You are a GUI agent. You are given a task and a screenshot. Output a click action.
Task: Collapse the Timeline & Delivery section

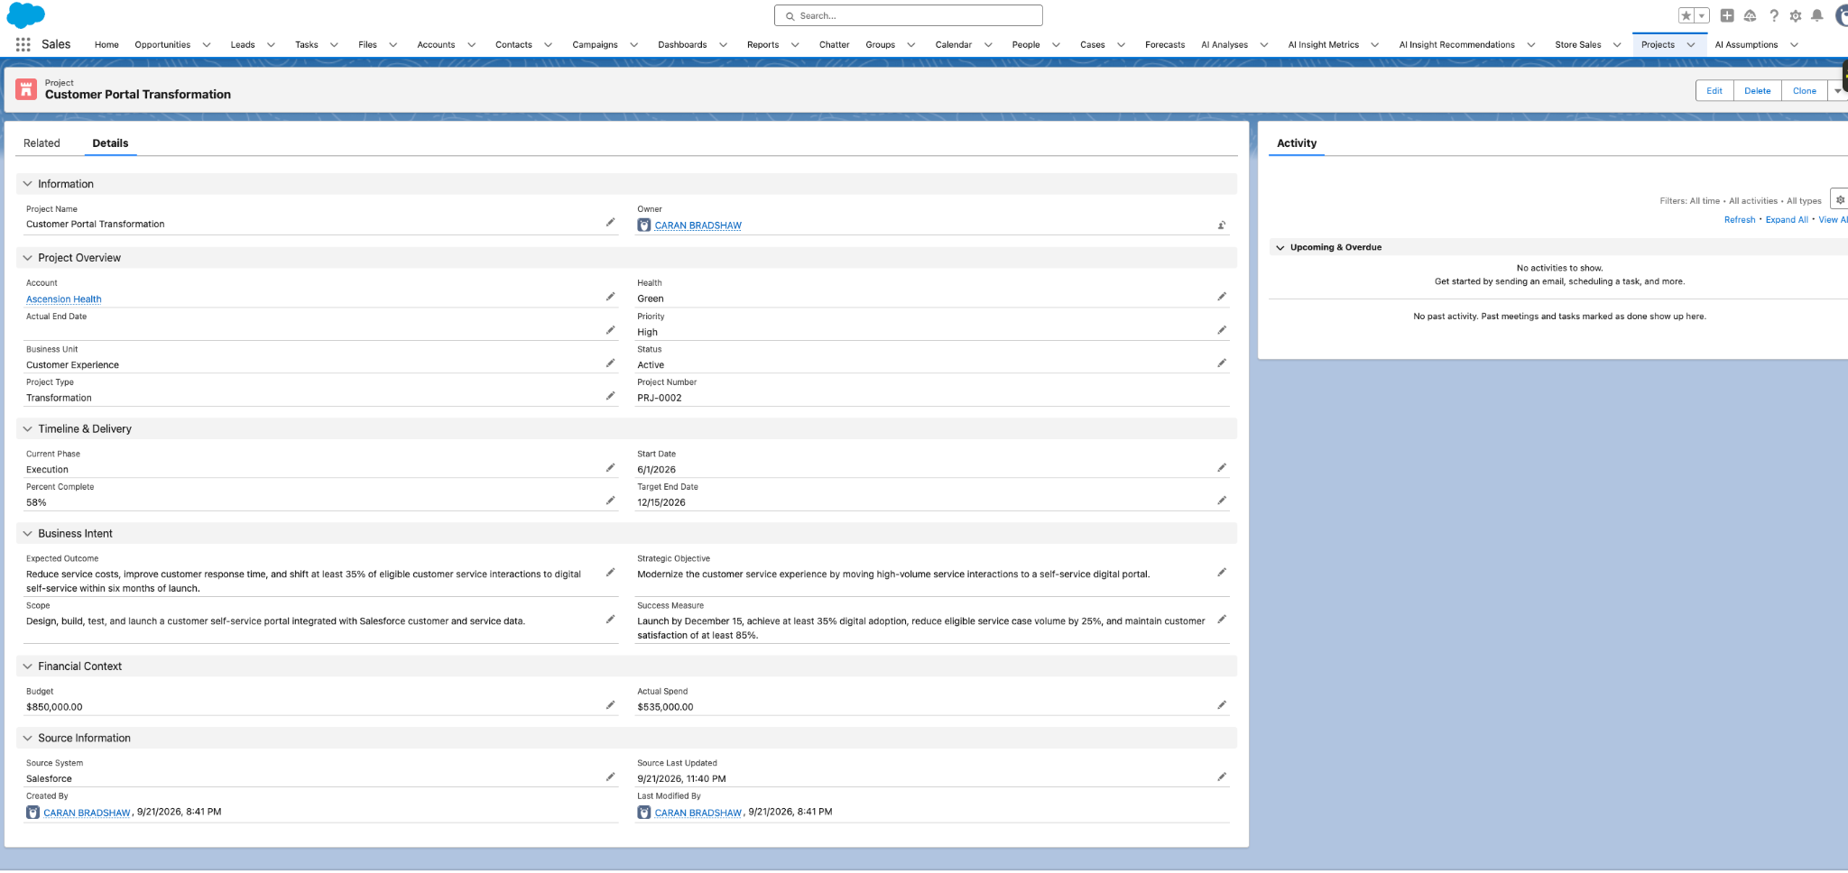tap(27, 429)
